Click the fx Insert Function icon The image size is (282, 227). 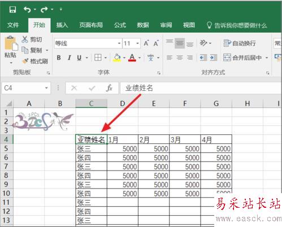[109, 88]
